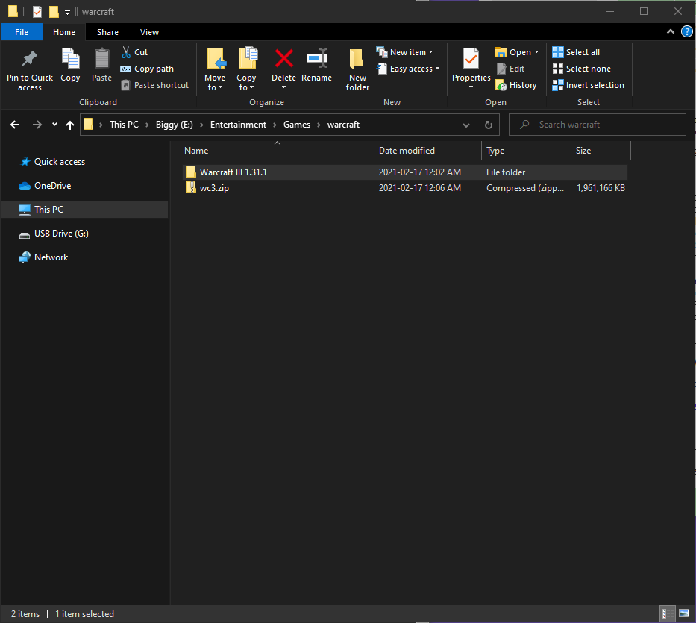Image resolution: width=696 pixels, height=623 pixels.
Task: Click the Paste clipboard icon
Action: click(101, 59)
